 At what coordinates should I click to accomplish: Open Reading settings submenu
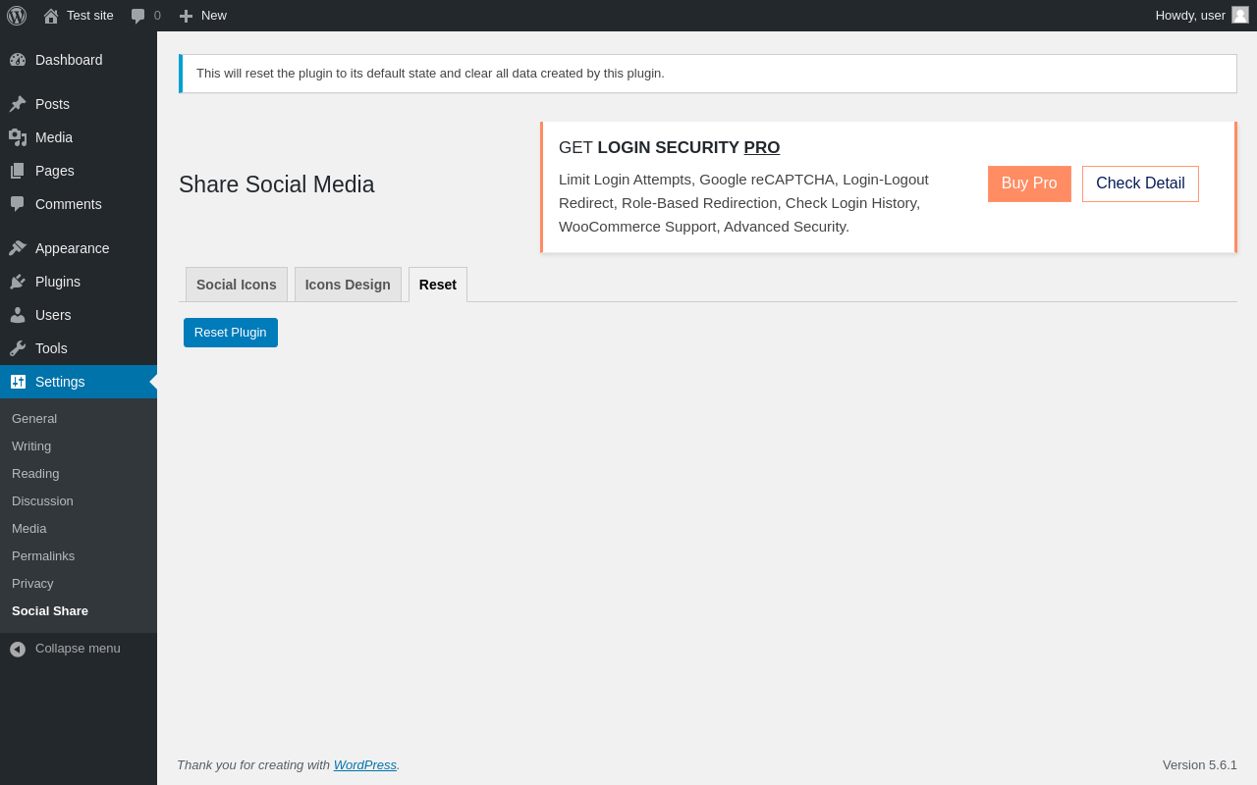79,474
